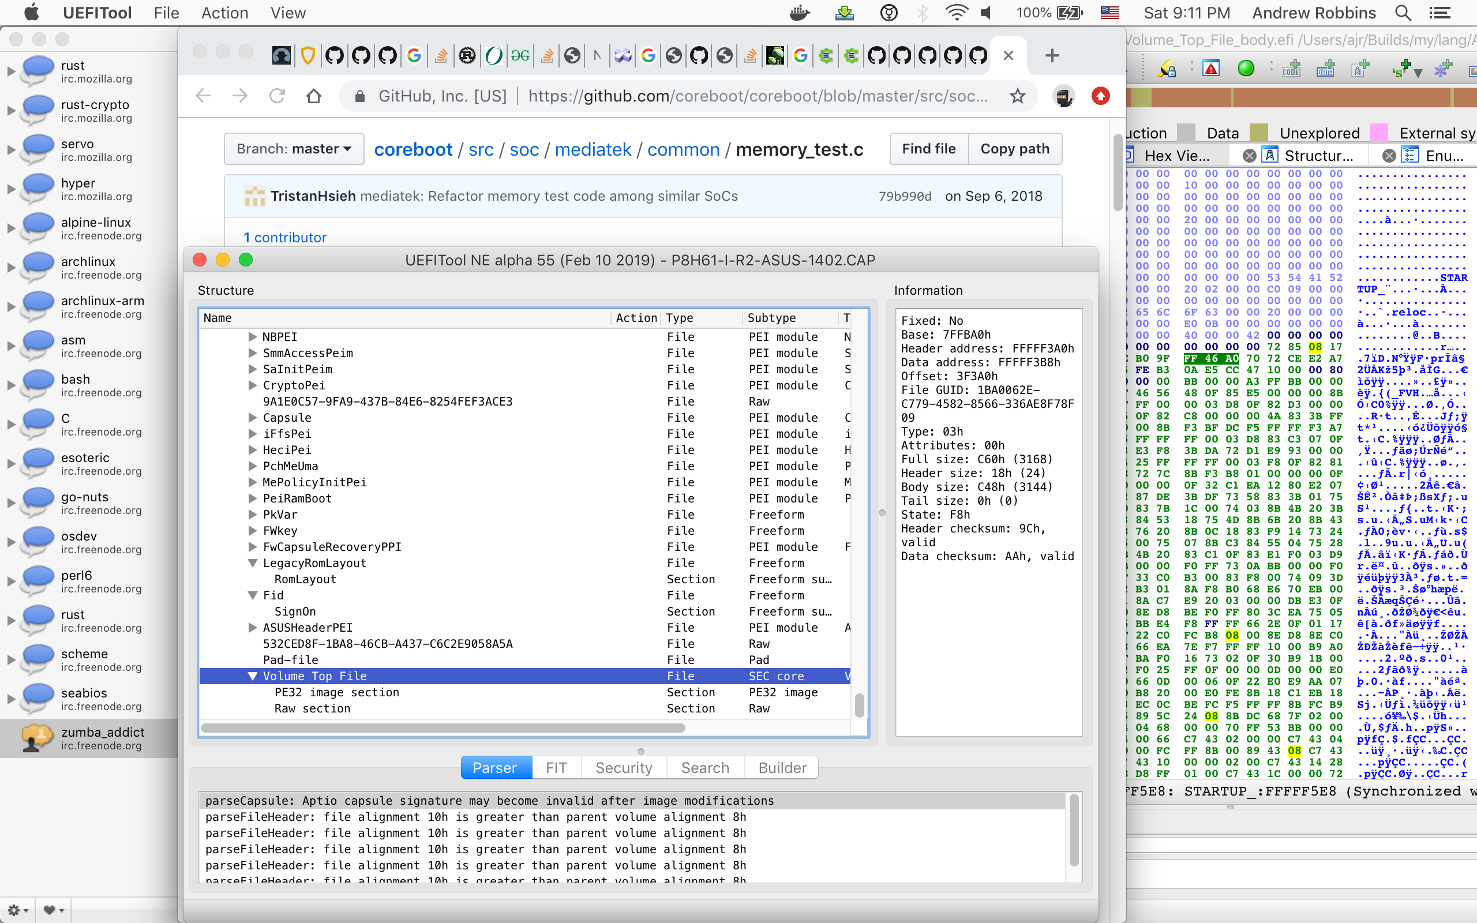The height and width of the screenshot is (923, 1477).
Task: Collapse the Fid tree item
Action: [252, 595]
